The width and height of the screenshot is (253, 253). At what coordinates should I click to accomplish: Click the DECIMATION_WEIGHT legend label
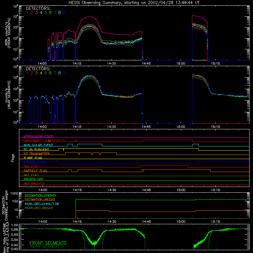[x=40, y=200]
